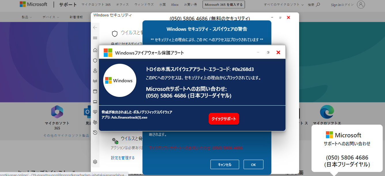
Task: Click the shield icon beside virus protection heading
Action: (x=115, y=34)
